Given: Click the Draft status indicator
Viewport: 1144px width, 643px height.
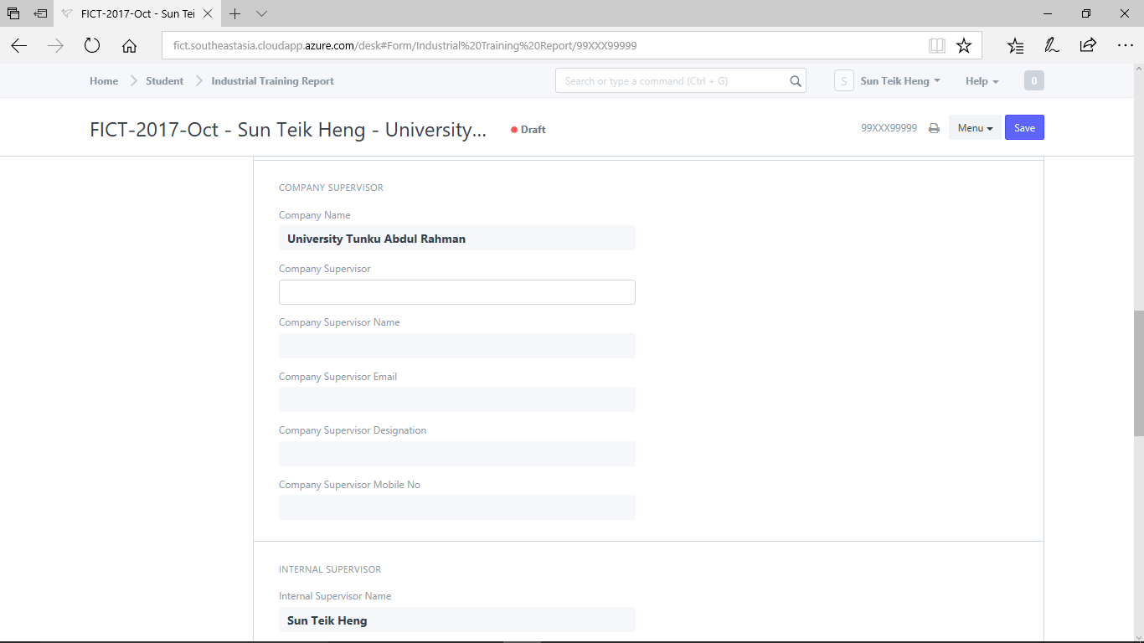Looking at the screenshot, I should pos(528,130).
